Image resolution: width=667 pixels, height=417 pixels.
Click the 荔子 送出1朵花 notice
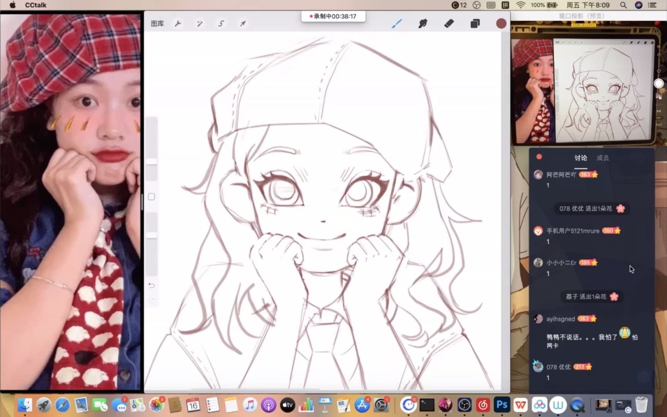coord(592,297)
